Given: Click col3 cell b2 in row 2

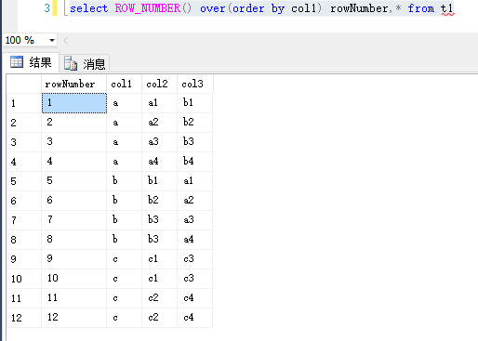Looking at the screenshot, I should [x=194, y=123].
